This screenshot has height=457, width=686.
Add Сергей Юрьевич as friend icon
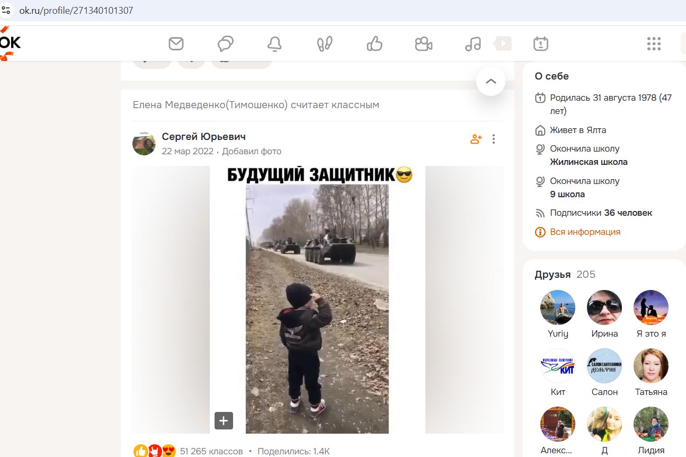coord(476,139)
